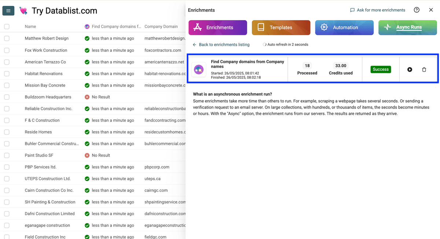
Task: Select the Buildzoom Headquarters row checkbox
Action: point(7,97)
